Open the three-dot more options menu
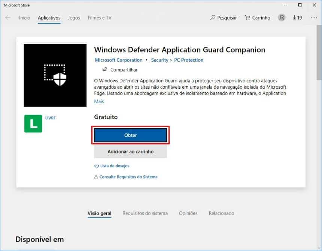The image size is (322, 251). [x=314, y=18]
